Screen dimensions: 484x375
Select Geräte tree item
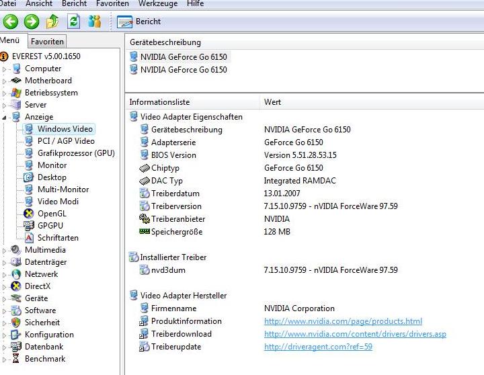(x=36, y=298)
